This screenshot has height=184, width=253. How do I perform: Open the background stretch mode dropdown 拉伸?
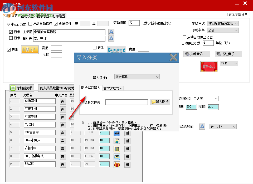coord(228,63)
